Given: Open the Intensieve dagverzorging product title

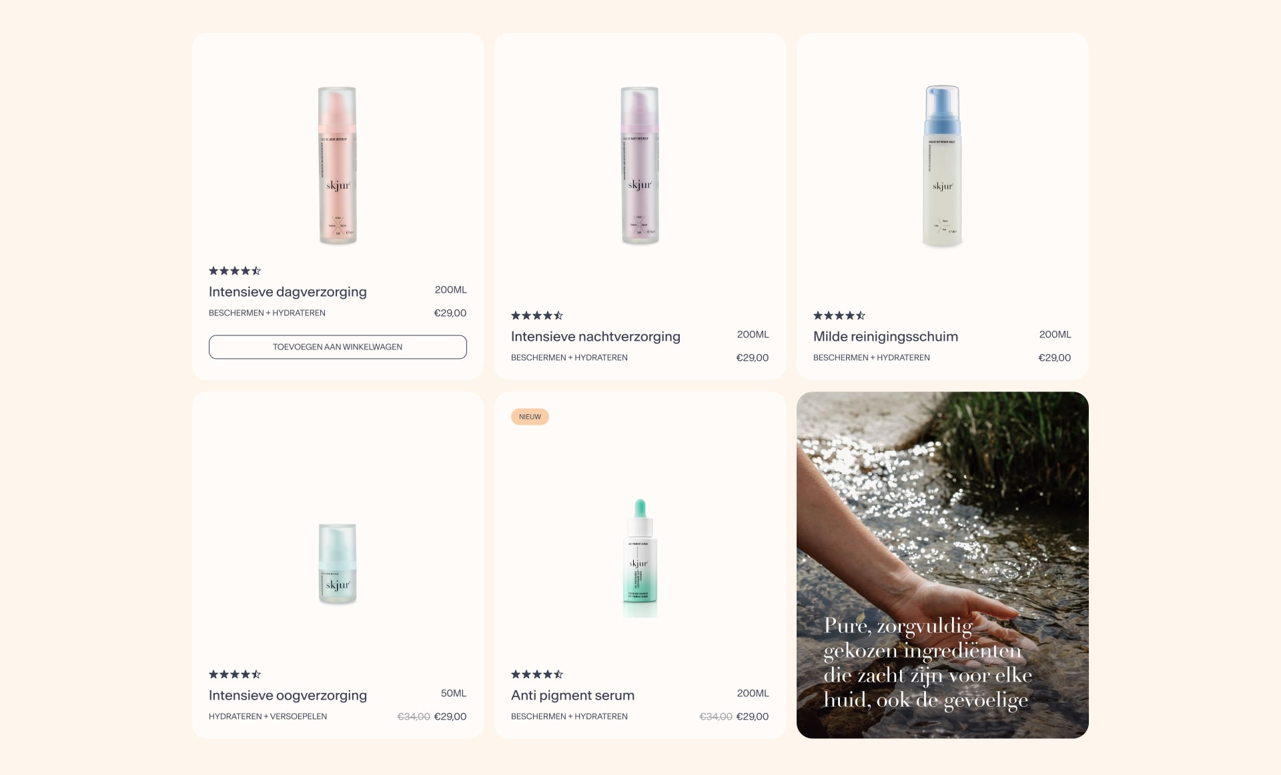Looking at the screenshot, I should tap(288, 291).
